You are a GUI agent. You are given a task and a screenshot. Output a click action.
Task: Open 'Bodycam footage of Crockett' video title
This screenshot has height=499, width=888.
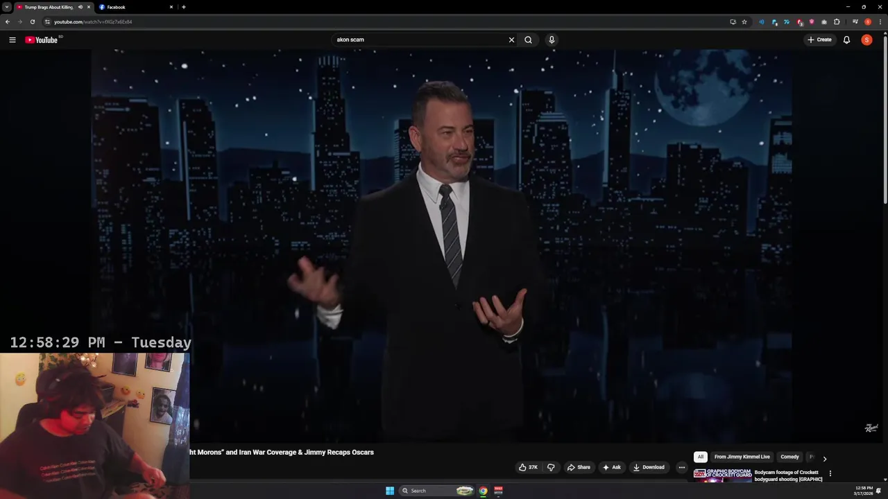(x=788, y=475)
